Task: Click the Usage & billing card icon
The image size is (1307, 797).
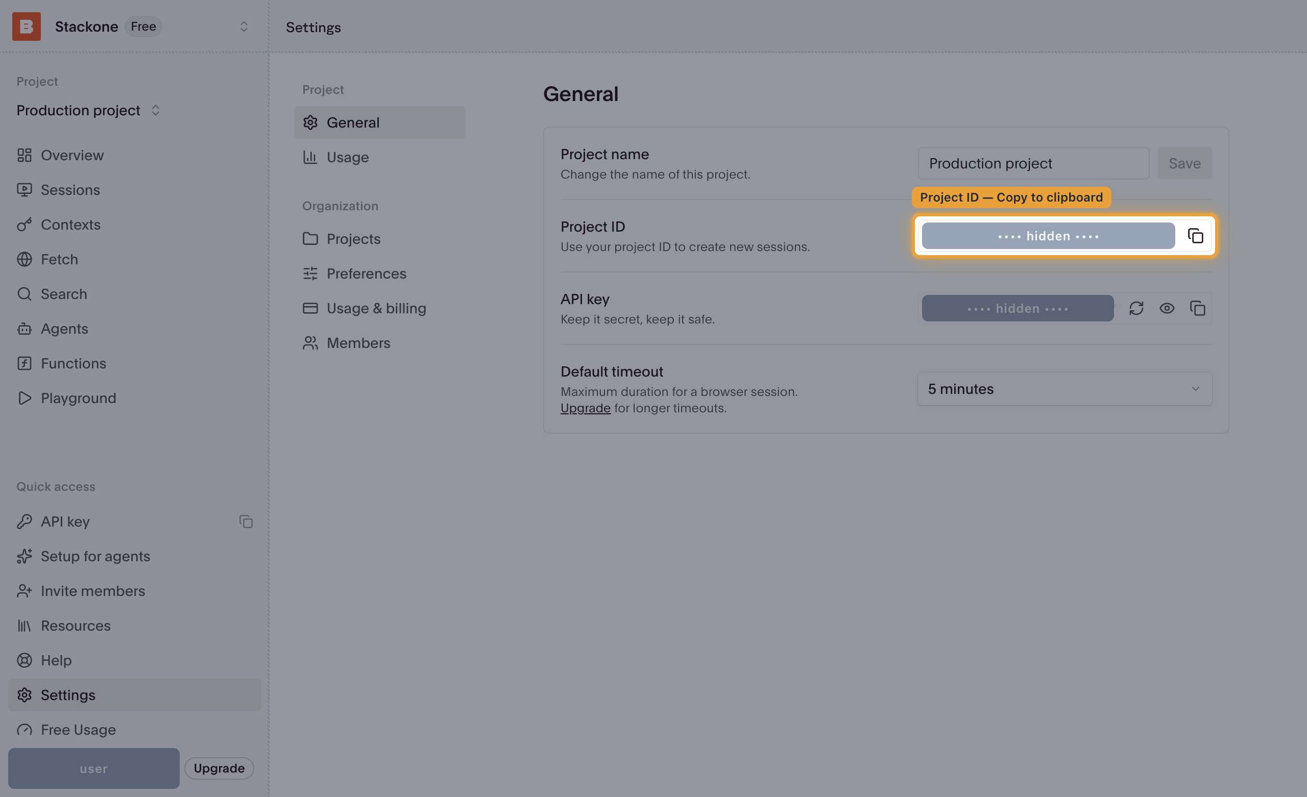Action: (x=310, y=309)
